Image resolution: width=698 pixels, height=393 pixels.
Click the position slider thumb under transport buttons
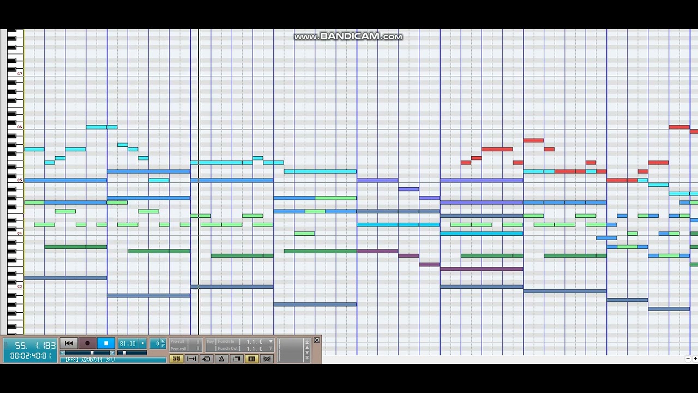[x=92, y=353]
